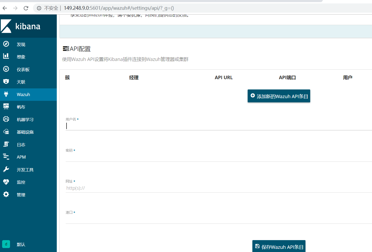Viewport: 372px width, 252px height.
Task: Focus the 网址 http(s):// input field
Action: pyautogui.click(x=219, y=188)
